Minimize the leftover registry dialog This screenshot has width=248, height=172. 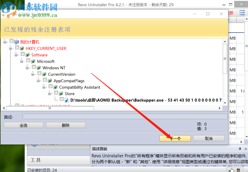click(195, 14)
